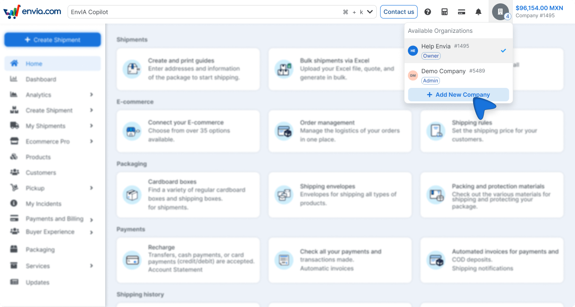Image resolution: width=575 pixels, height=307 pixels.
Task: Expand the Analytics sidebar submenu
Action: [91, 95]
